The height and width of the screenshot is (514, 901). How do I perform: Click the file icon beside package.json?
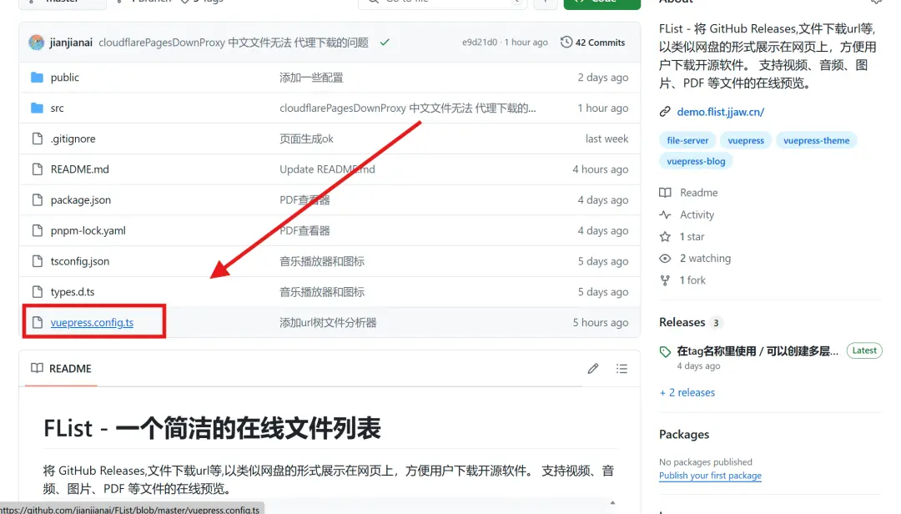click(37, 200)
